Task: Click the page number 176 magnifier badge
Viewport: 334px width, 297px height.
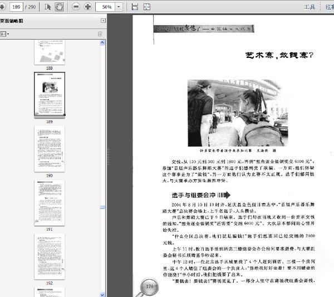Action: [x=150, y=286]
